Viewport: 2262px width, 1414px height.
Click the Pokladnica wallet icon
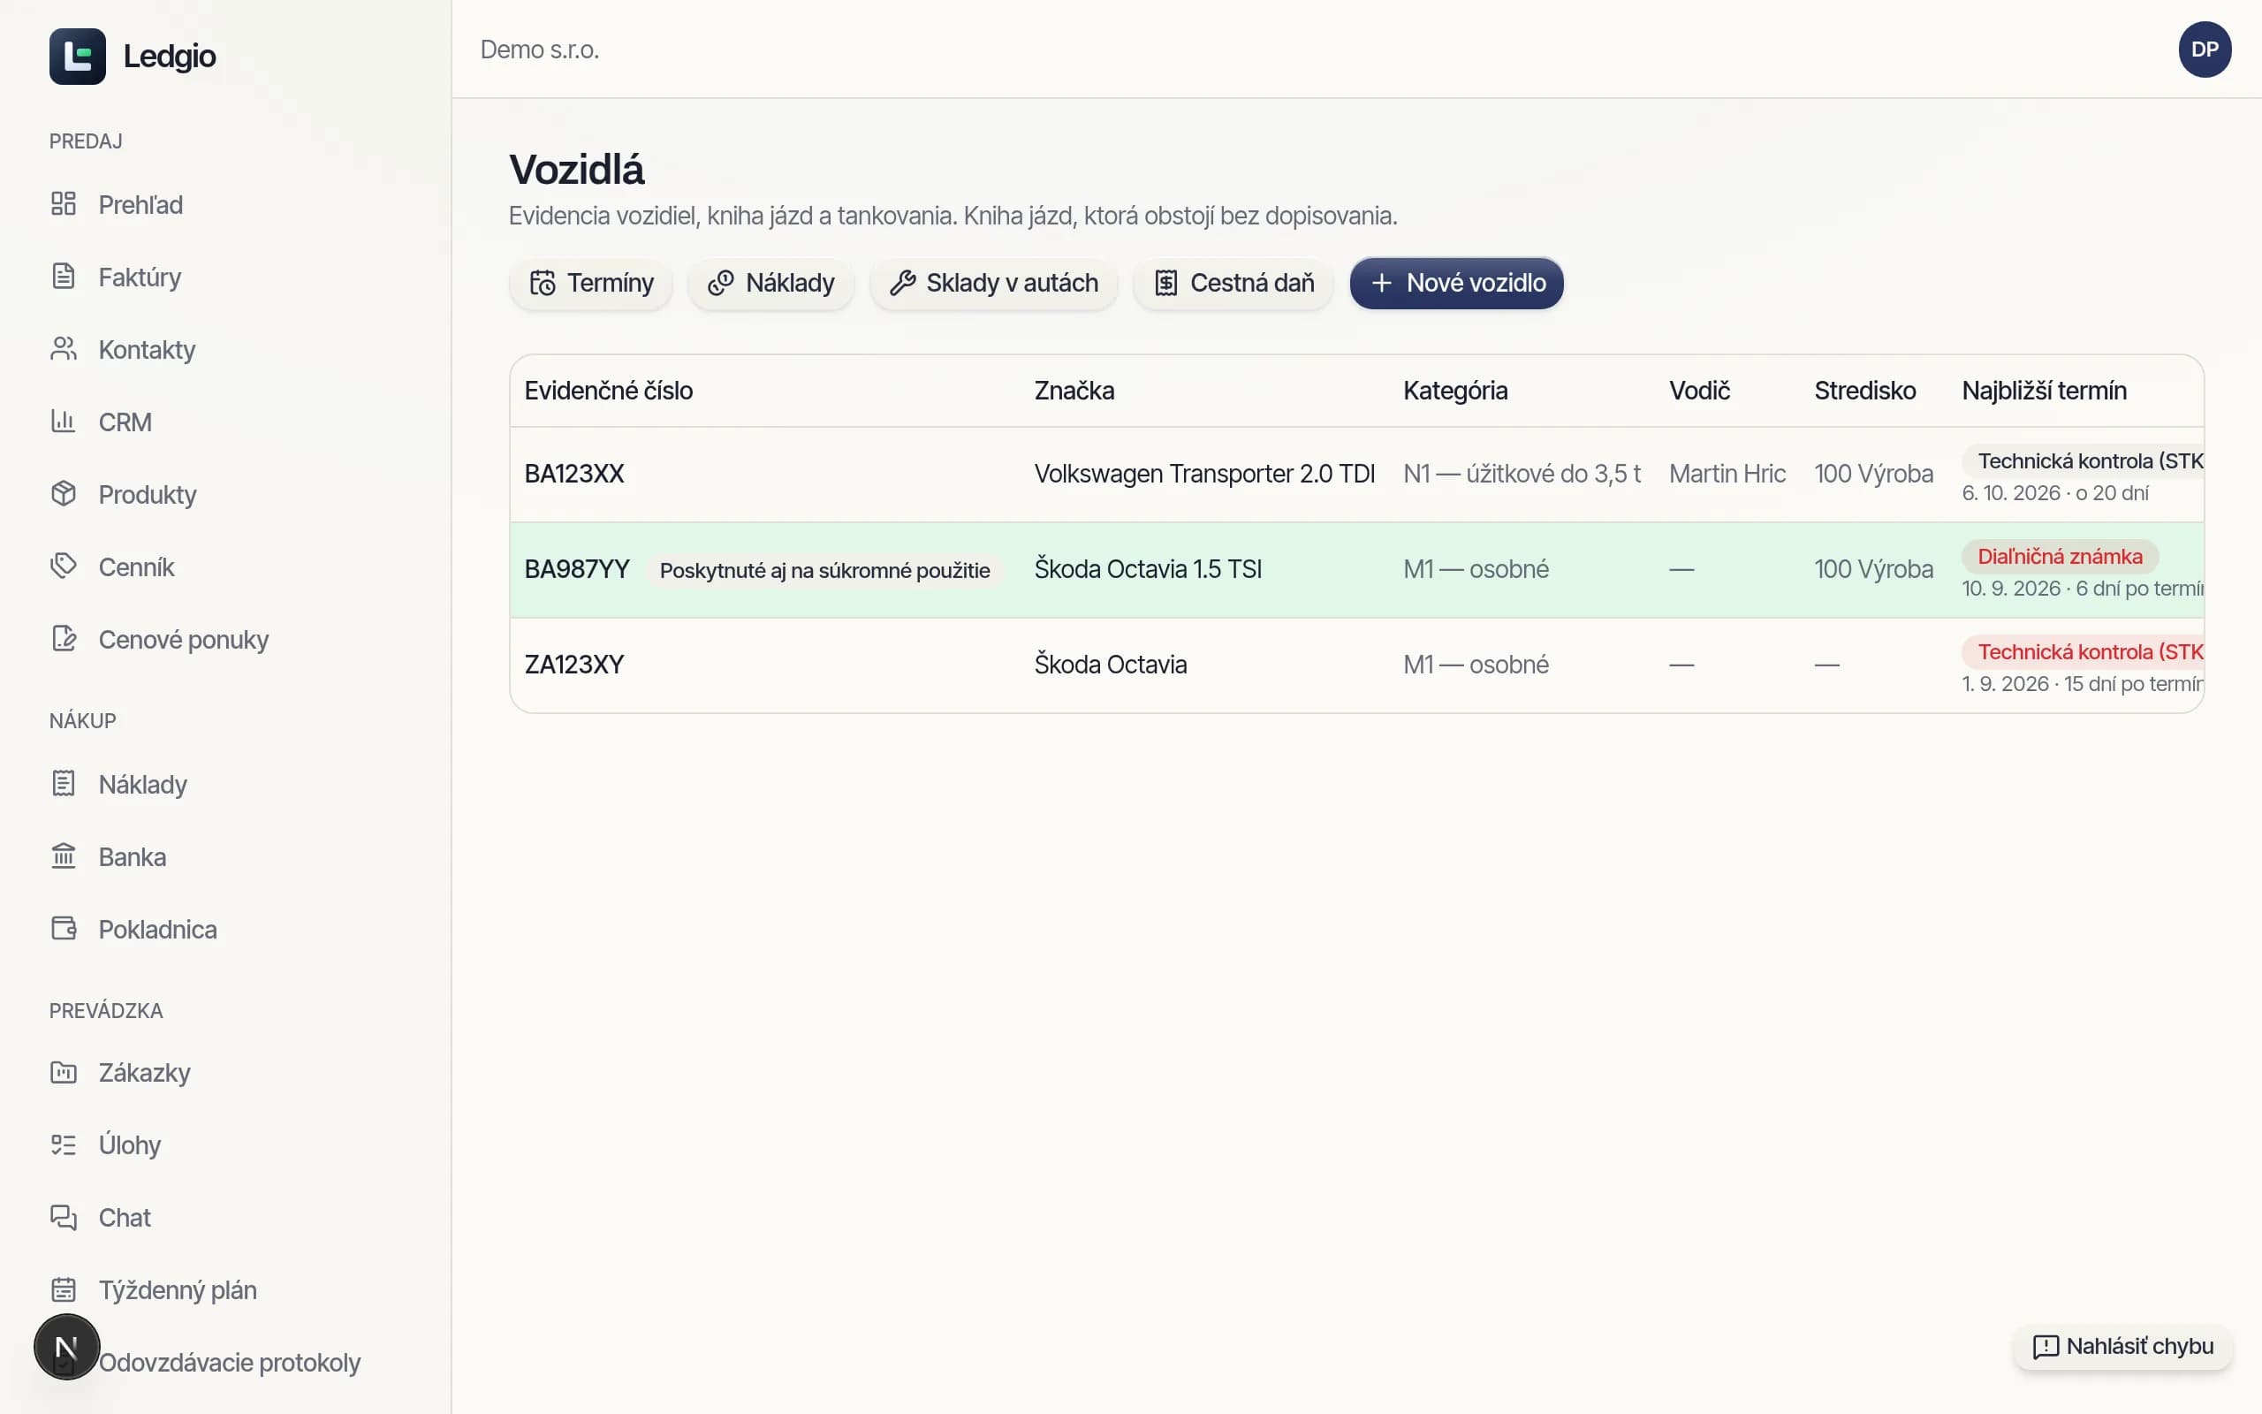click(64, 929)
